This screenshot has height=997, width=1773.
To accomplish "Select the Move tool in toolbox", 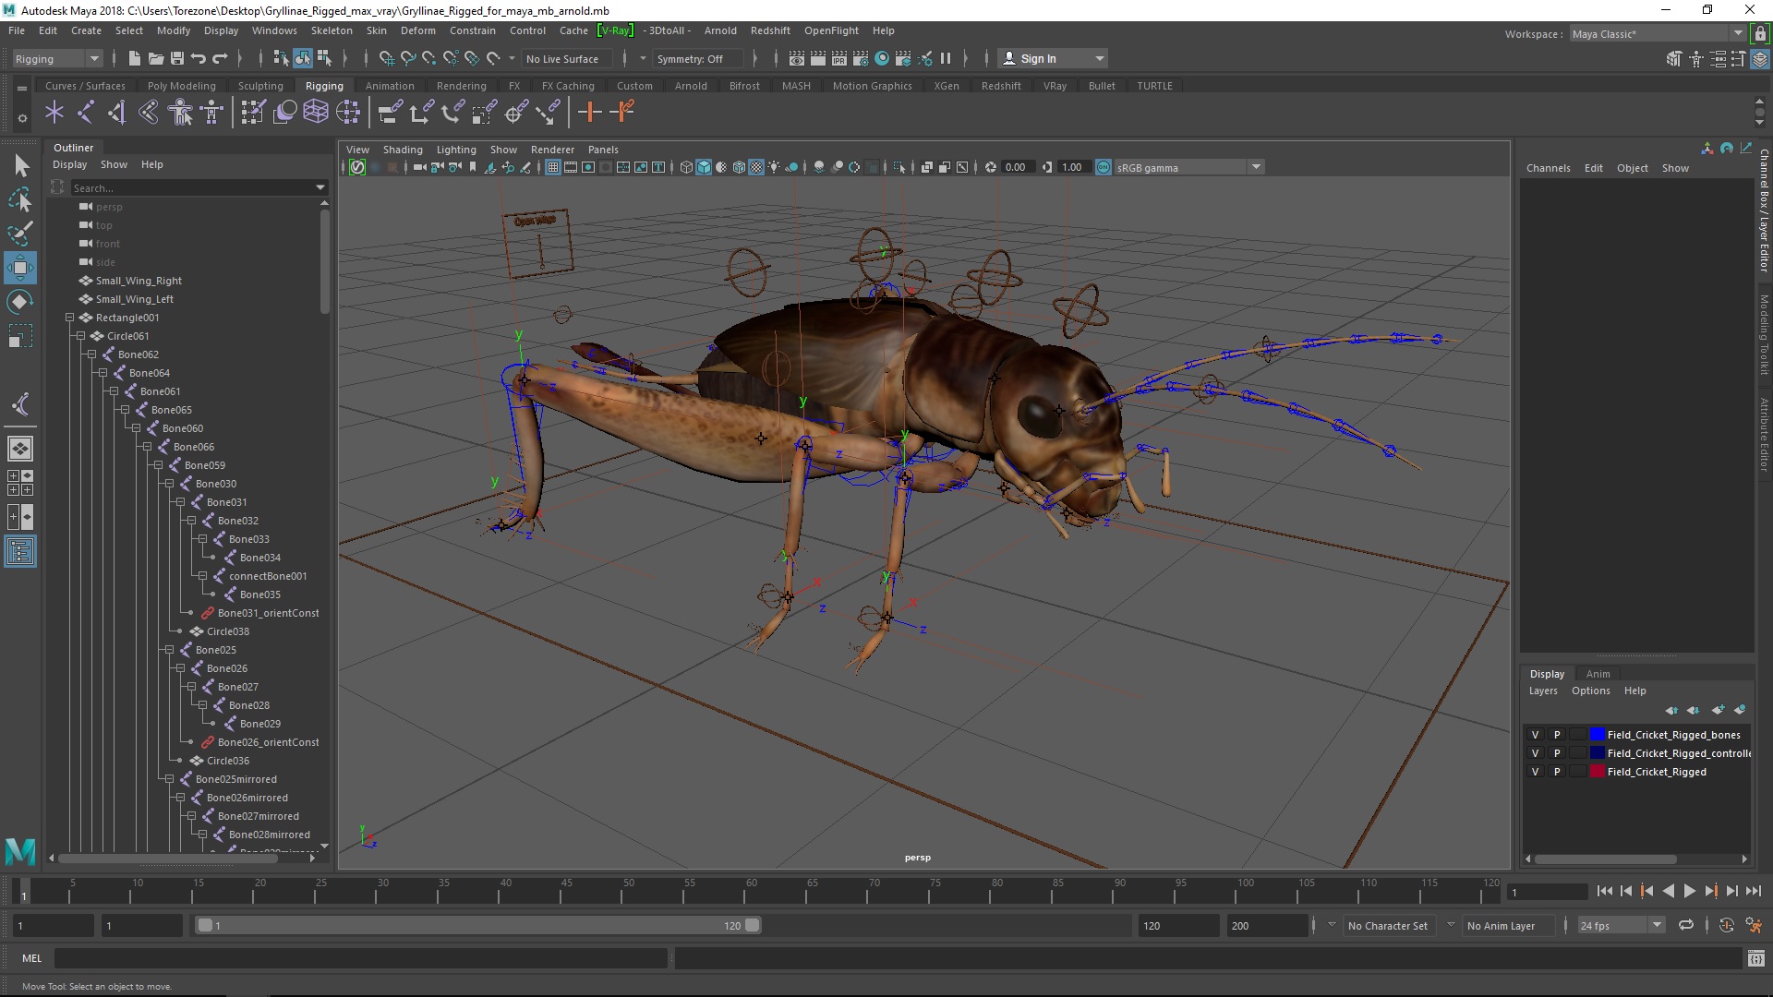I will pos(20,268).
